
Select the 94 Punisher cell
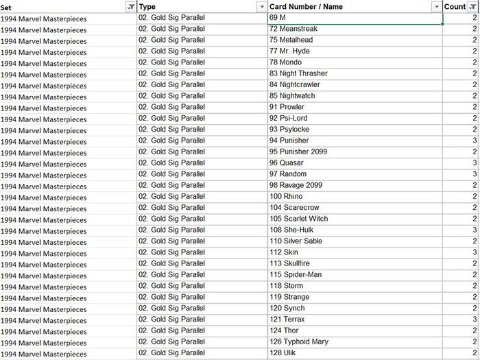click(355, 141)
